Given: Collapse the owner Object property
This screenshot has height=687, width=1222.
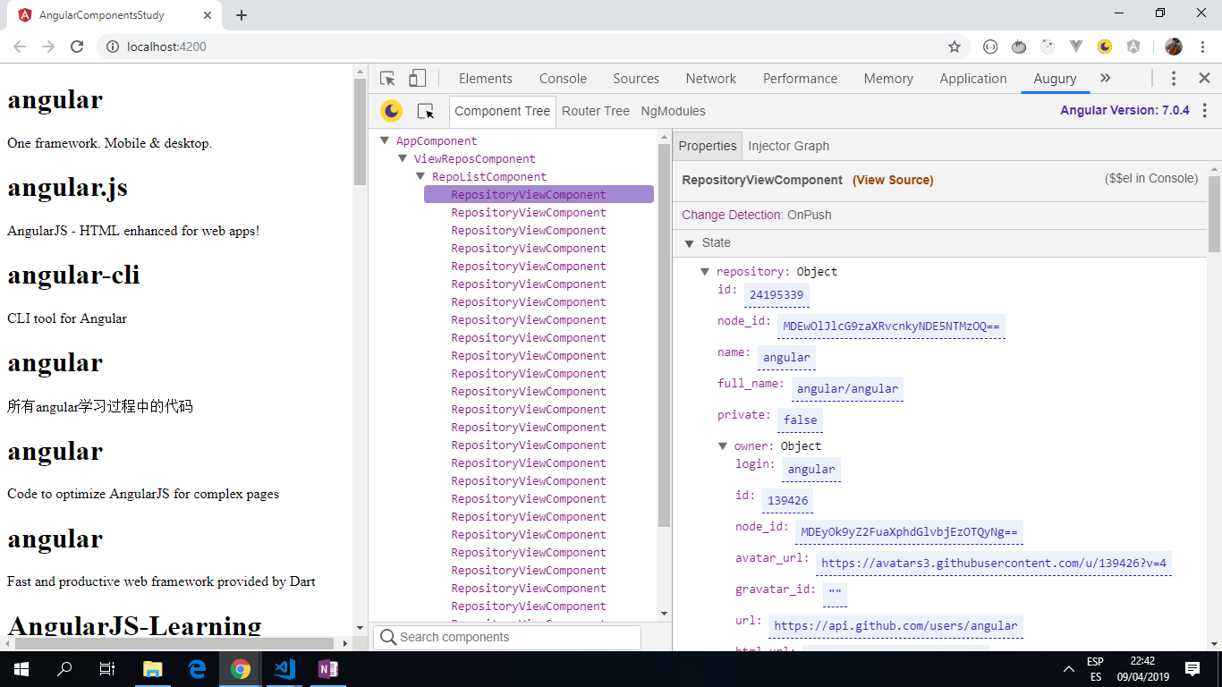Looking at the screenshot, I should coord(723,445).
